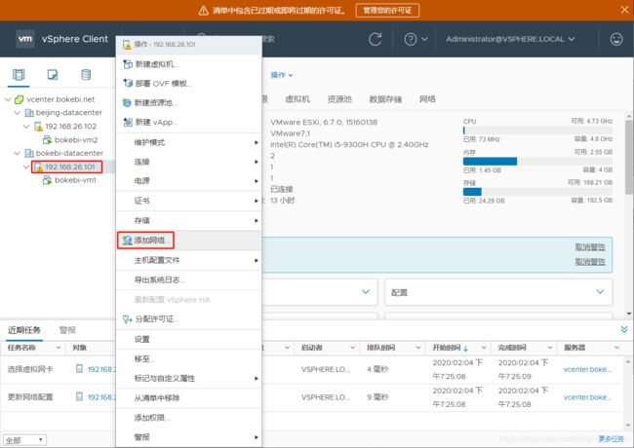
Task: Click the vm logo in the header
Action: [x=25, y=39]
